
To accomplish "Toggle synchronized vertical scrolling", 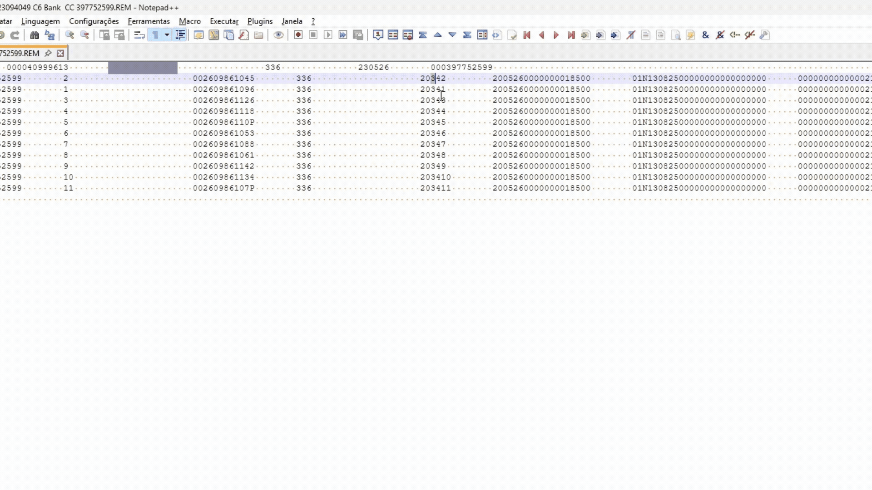I will [104, 35].
